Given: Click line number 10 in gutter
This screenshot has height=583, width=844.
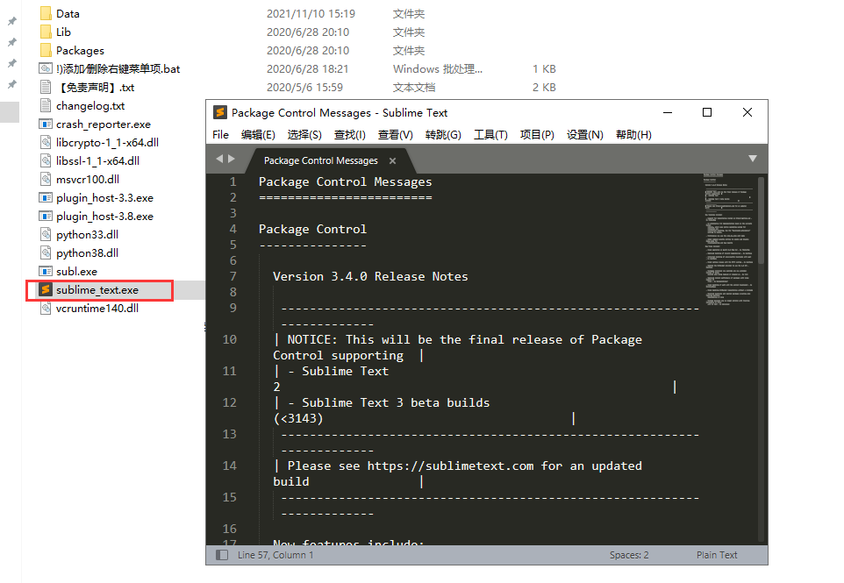Looking at the screenshot, I should [229, 339].
